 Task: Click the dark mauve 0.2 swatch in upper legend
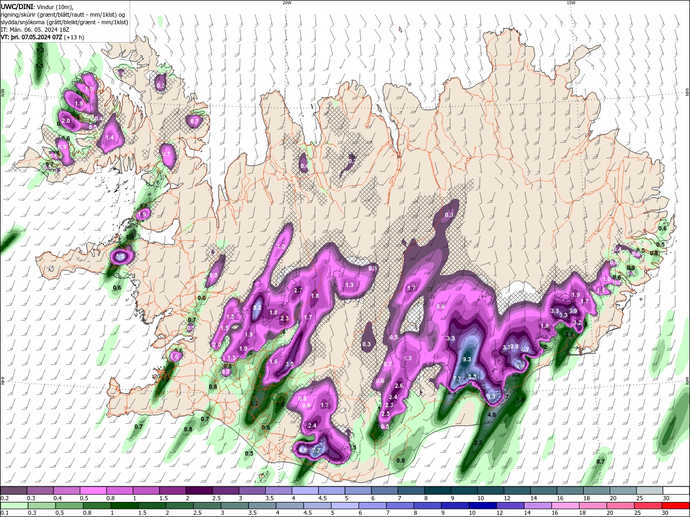tap(13, 491)
